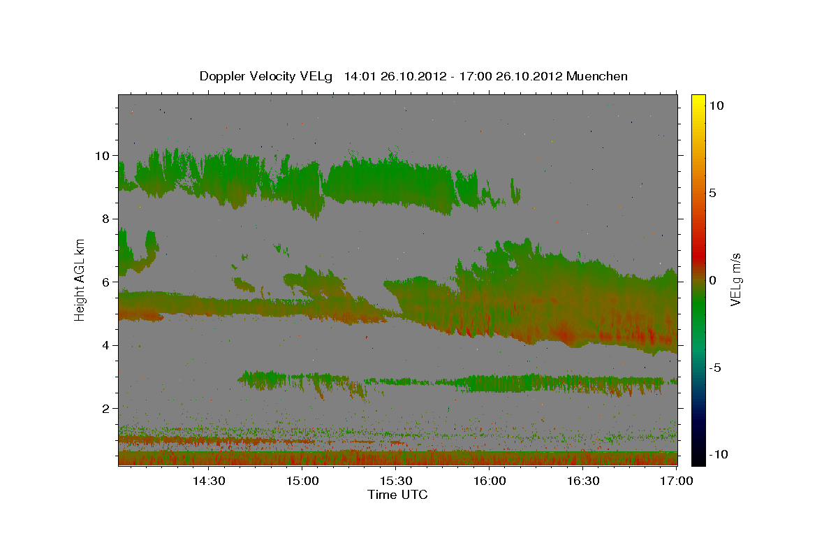This screenshot has width=838, height=559.
Task: Click the height tick label 8
Action: point(106,219)
